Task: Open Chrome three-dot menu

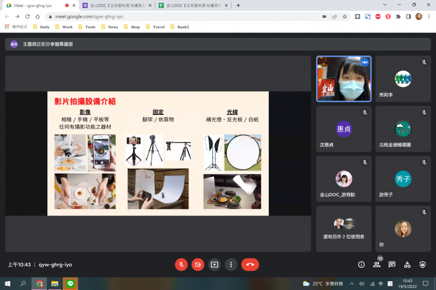Action: click(429, 17)
